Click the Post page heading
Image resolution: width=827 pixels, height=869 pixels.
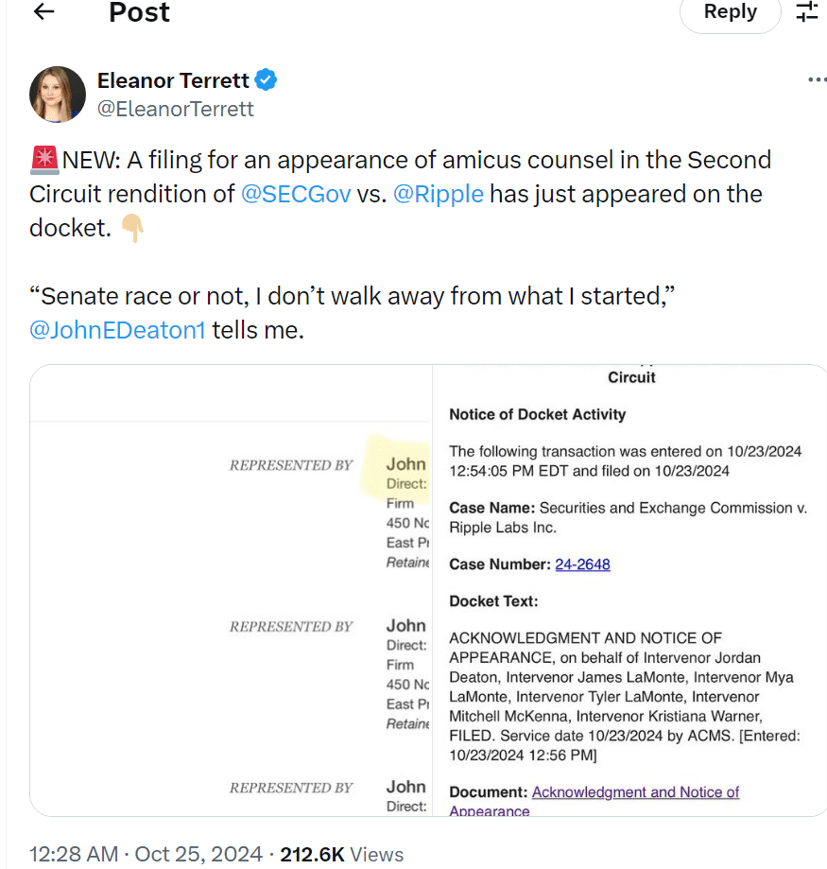click(x=140, y=12)
